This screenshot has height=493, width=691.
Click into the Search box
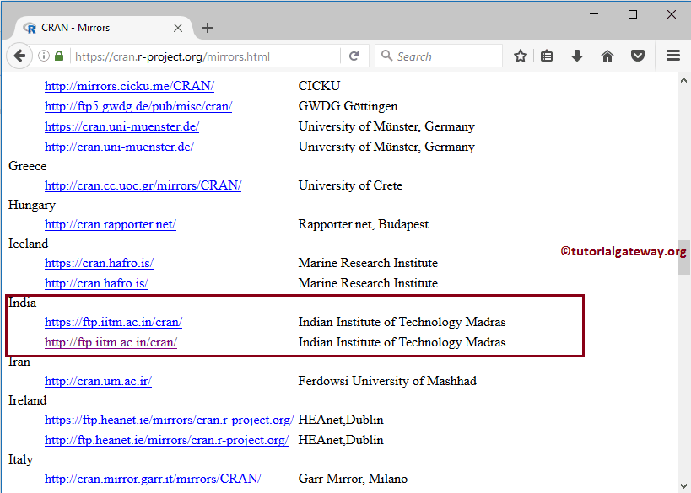click(439, 56)
